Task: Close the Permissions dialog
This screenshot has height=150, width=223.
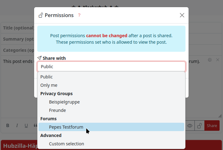Action: click(182, 15)
